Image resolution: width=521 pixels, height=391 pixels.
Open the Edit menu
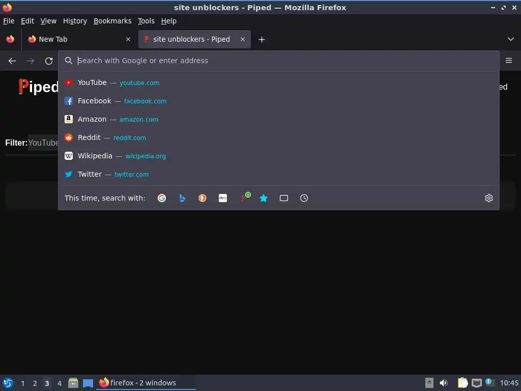coord(27,21)
